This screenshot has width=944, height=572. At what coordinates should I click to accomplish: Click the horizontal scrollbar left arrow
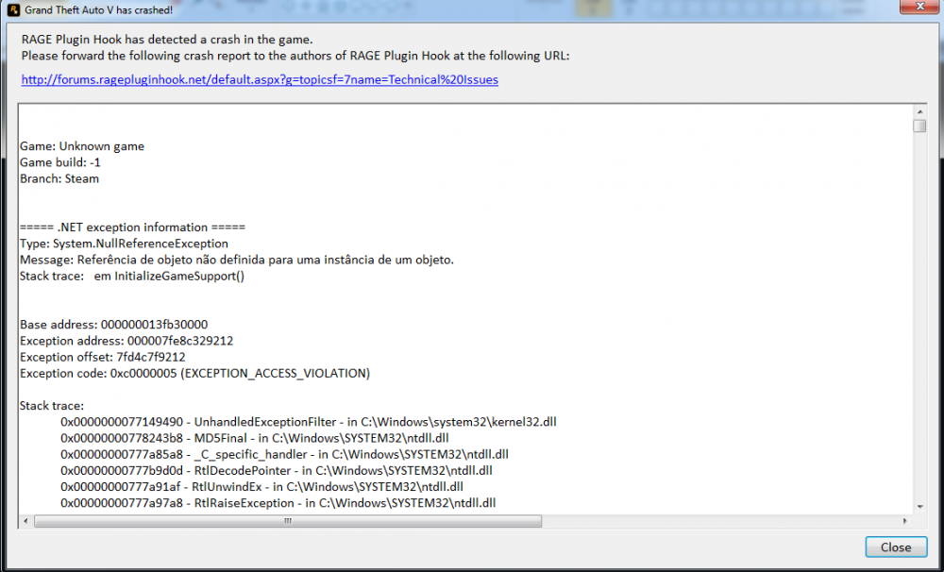click(25, 521)
